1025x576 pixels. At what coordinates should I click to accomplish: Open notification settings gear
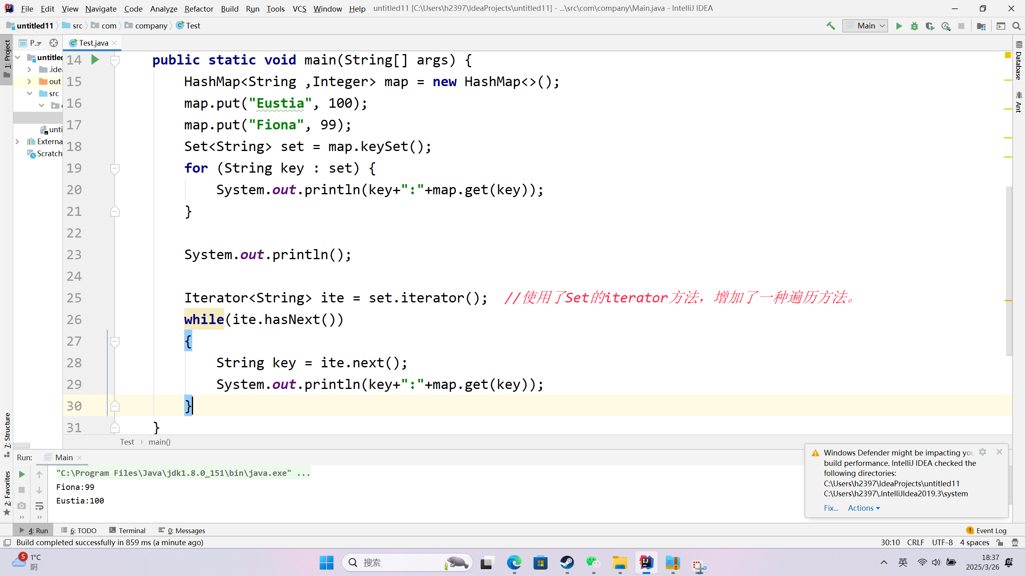coord(983,452)
